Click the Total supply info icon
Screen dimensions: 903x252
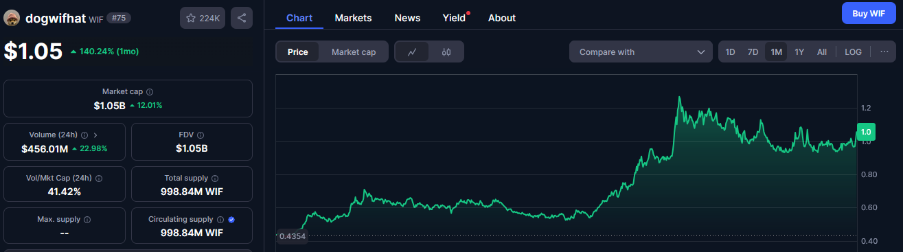coord(214,178)
